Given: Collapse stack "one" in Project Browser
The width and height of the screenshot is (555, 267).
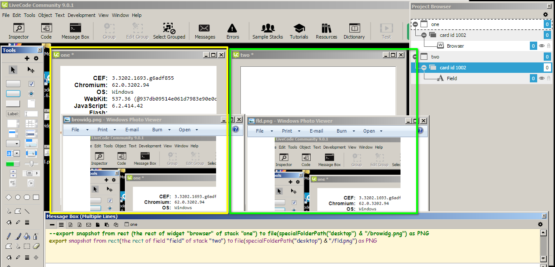Looking at the screenshot, I should point(415,24).
